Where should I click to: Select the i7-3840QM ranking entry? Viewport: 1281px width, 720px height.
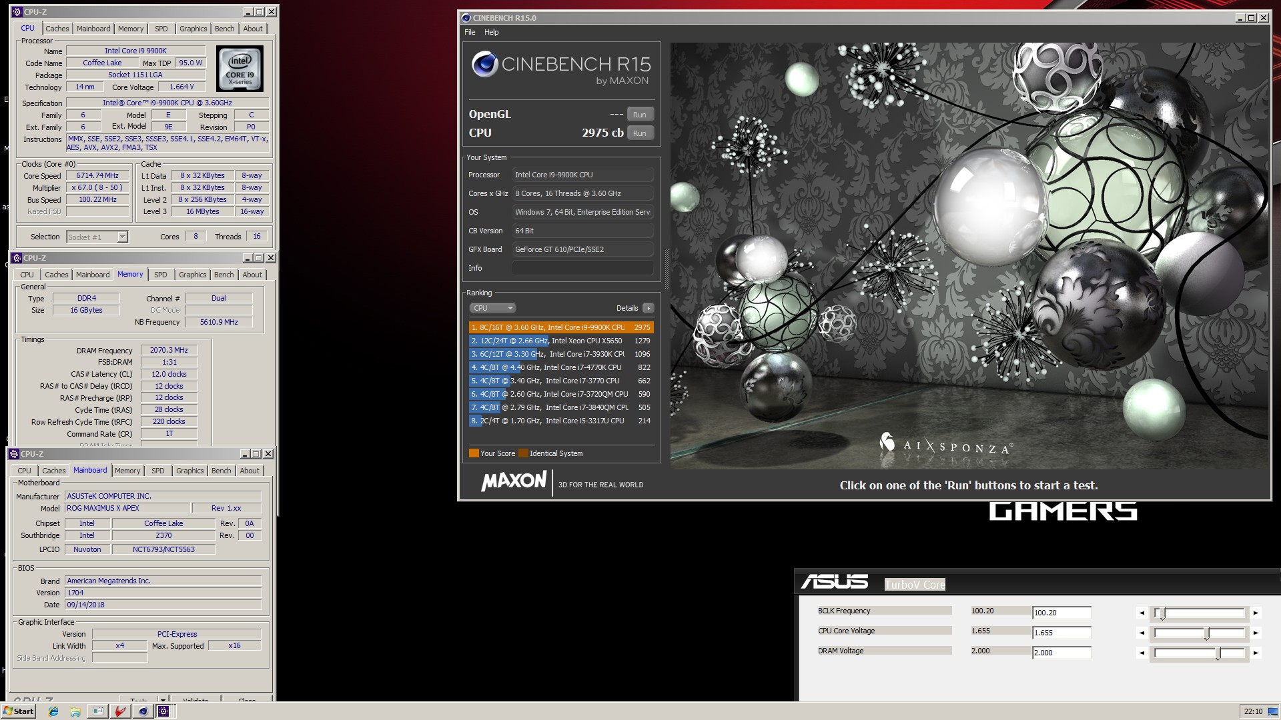(561, 407)
